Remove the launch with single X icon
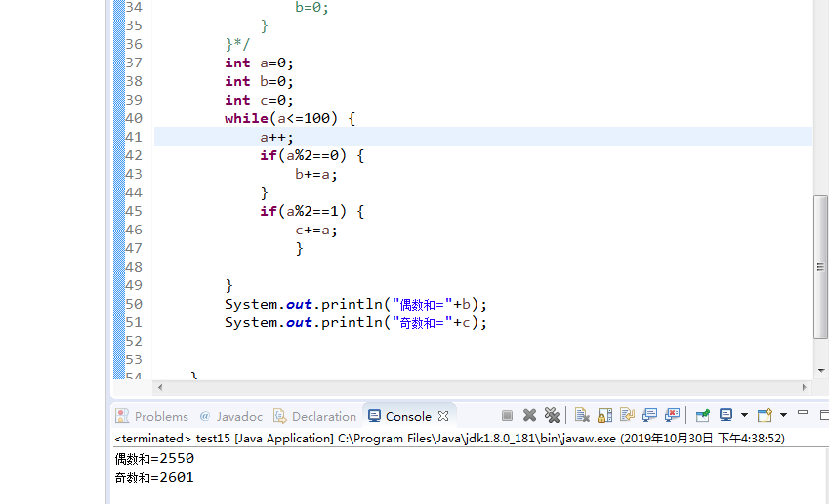The image size is (829, 504). tap(530, 416)
